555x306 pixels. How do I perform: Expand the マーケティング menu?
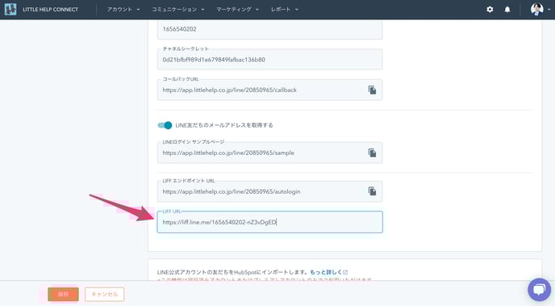pos(237,10)
